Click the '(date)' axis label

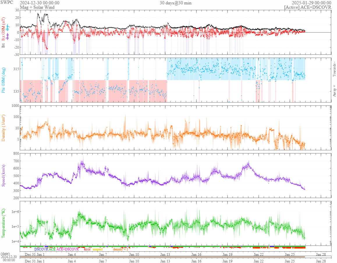5,254
